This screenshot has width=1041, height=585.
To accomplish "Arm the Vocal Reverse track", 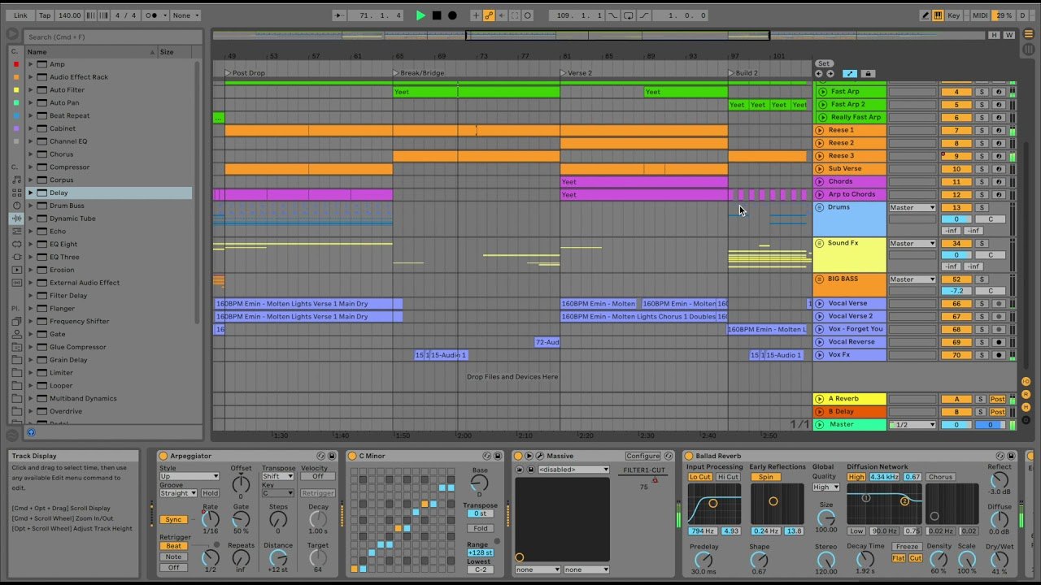I will [999, 342].
